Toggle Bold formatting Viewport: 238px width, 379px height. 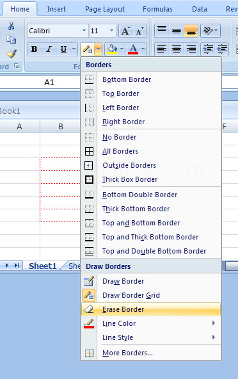[35, 49]
